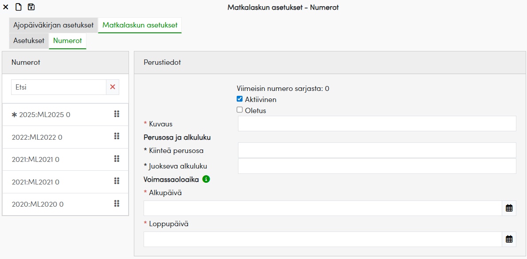Show Voimassaoloaika info tooltip icon
Image resolution: width=527 pixels, height=259 pixels.
click(206, 179)
